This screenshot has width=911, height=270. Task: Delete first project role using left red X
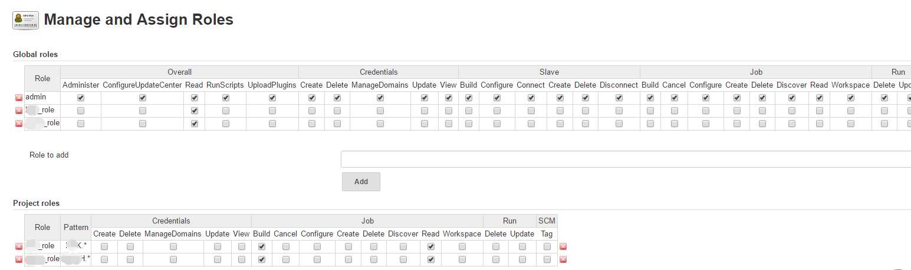19,246
